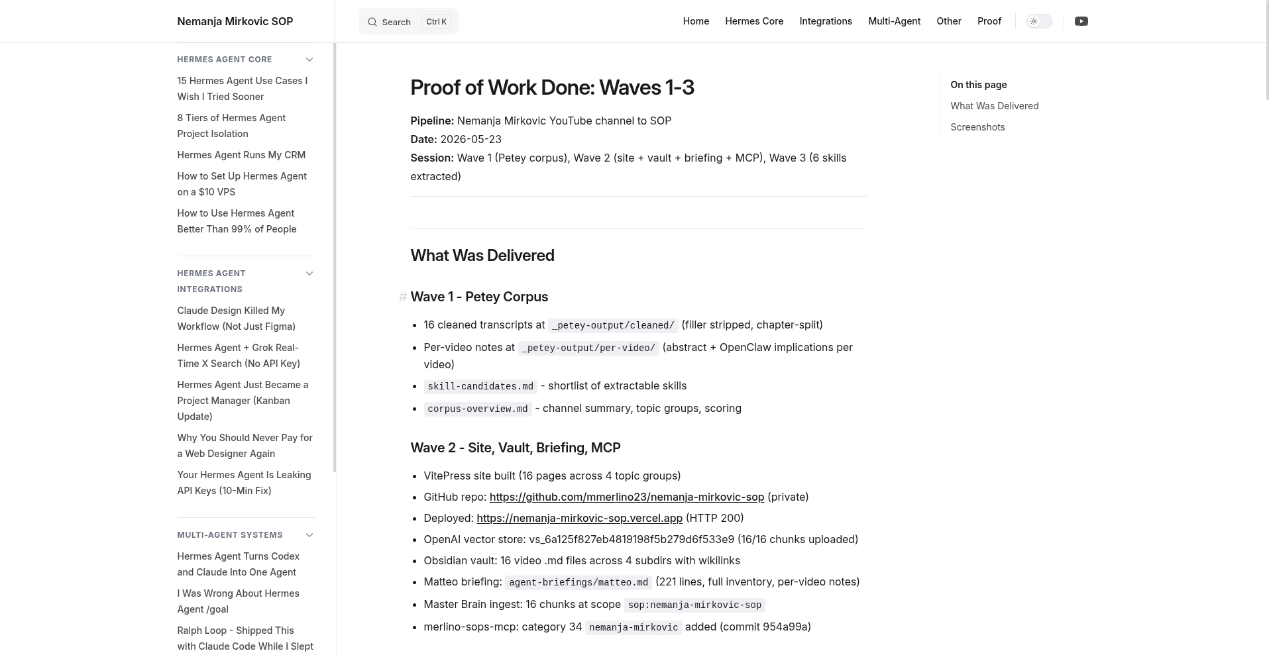Open I Was Wrong About /goal article

tap(238, 601)
